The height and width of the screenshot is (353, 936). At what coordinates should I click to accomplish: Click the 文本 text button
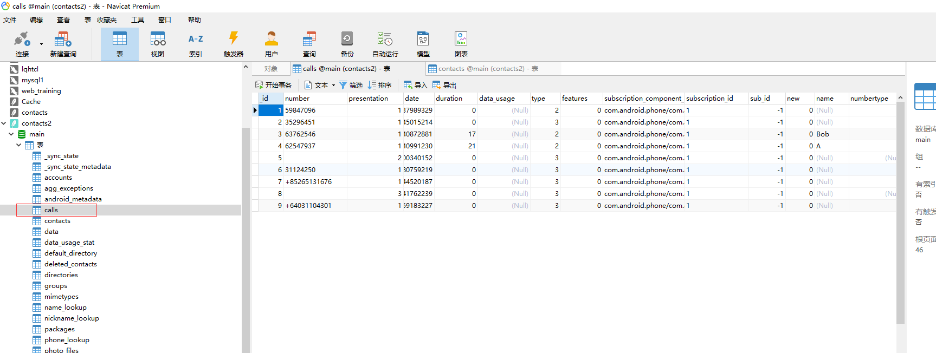coord(317,85)
